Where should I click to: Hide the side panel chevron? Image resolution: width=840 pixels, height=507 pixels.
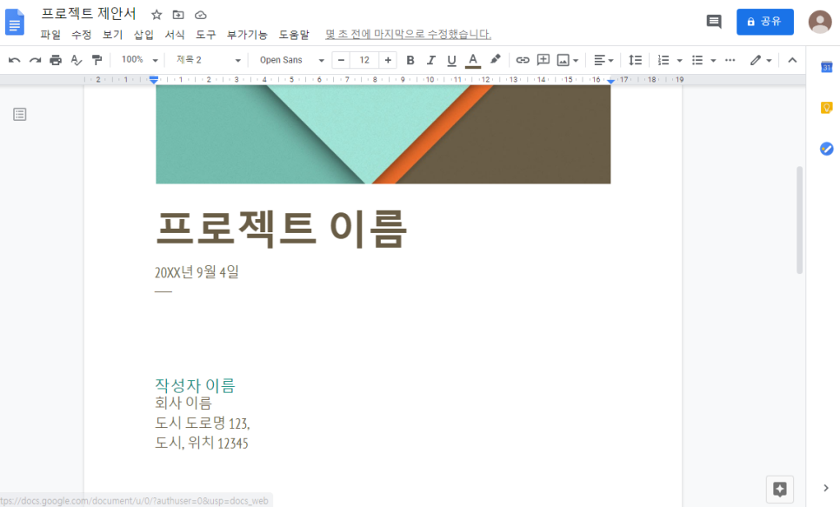825,488
